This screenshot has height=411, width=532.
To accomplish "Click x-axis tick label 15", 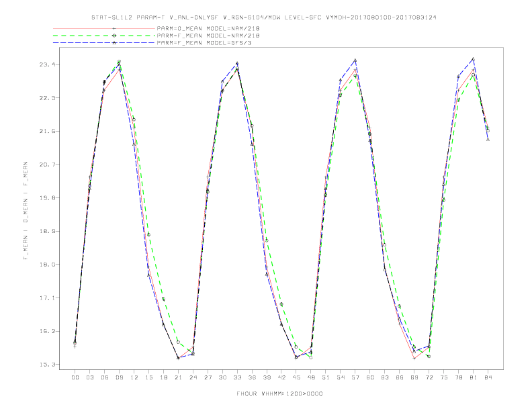I will point(148,377).
